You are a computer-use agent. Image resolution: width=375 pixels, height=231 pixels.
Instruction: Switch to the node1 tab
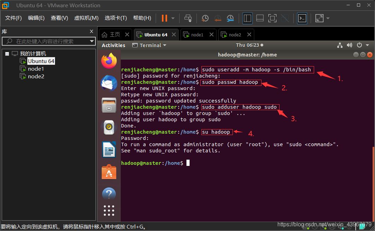[x=197, y=35]
